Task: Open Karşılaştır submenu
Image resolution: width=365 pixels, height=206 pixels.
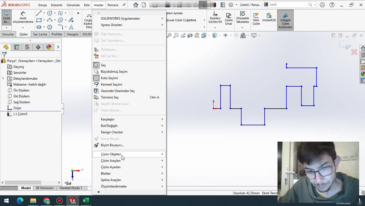Action: tap(129, 119)
